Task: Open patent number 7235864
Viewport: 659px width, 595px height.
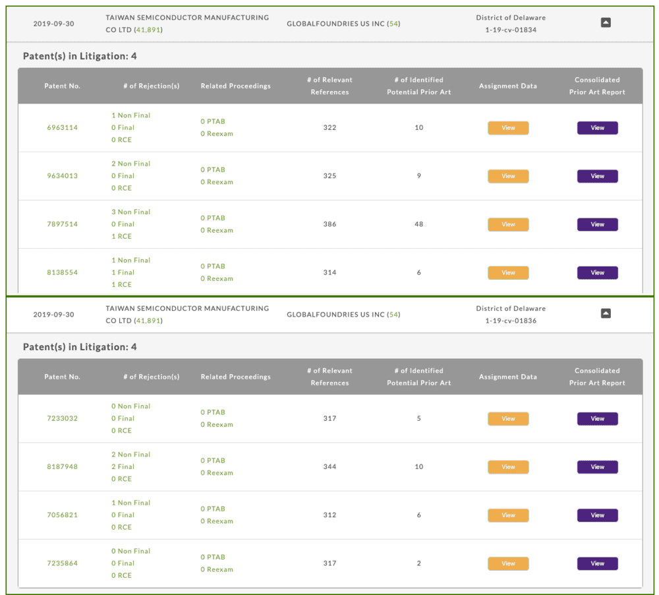Action: [62, 563]
